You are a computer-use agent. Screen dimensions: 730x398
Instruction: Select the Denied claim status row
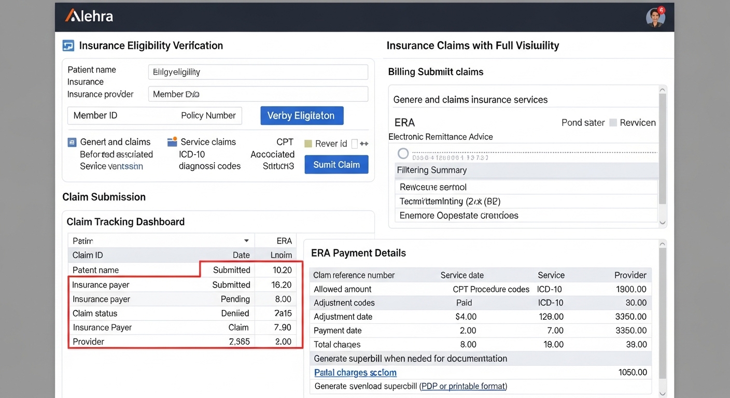pyautogui.click(x=185, y=314)
